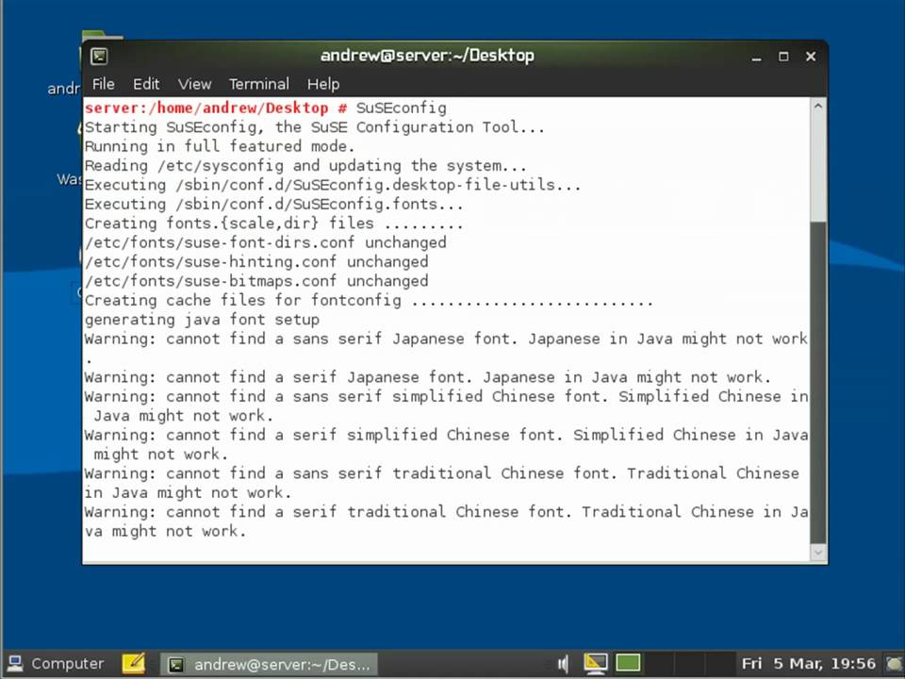
Task: Click the 'Reading /etc/sysconfig and updating' line
Action: tap(305, 166)
